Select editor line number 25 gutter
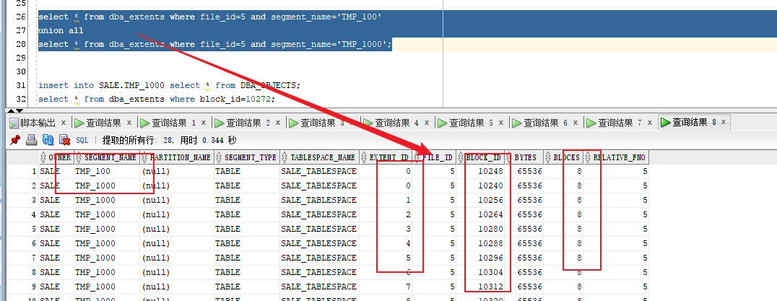The image size is (777, 301). 20,4
